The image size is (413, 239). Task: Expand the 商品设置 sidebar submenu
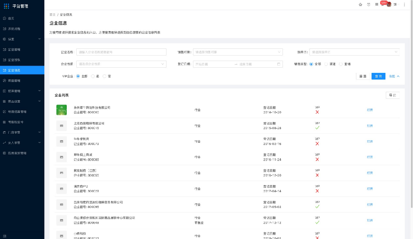(22, 101)
